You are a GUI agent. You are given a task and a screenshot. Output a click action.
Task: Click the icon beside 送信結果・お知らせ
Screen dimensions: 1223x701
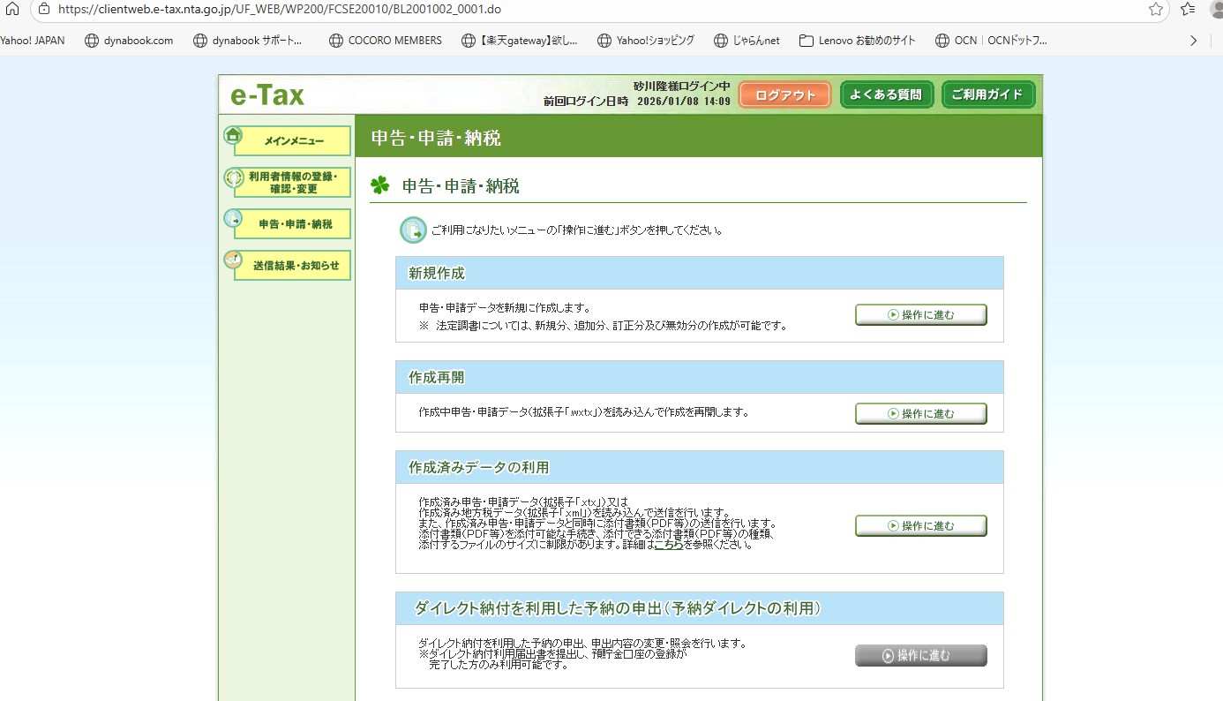[233, 260]
